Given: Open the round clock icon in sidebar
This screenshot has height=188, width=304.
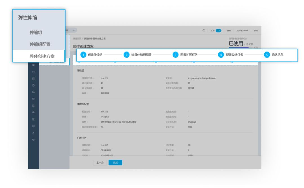Looking at the screenshot, I should click(x=33, y=85).
